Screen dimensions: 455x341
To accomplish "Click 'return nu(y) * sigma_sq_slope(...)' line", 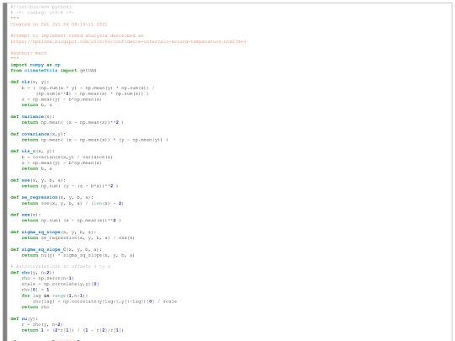I will pos(78,255).
